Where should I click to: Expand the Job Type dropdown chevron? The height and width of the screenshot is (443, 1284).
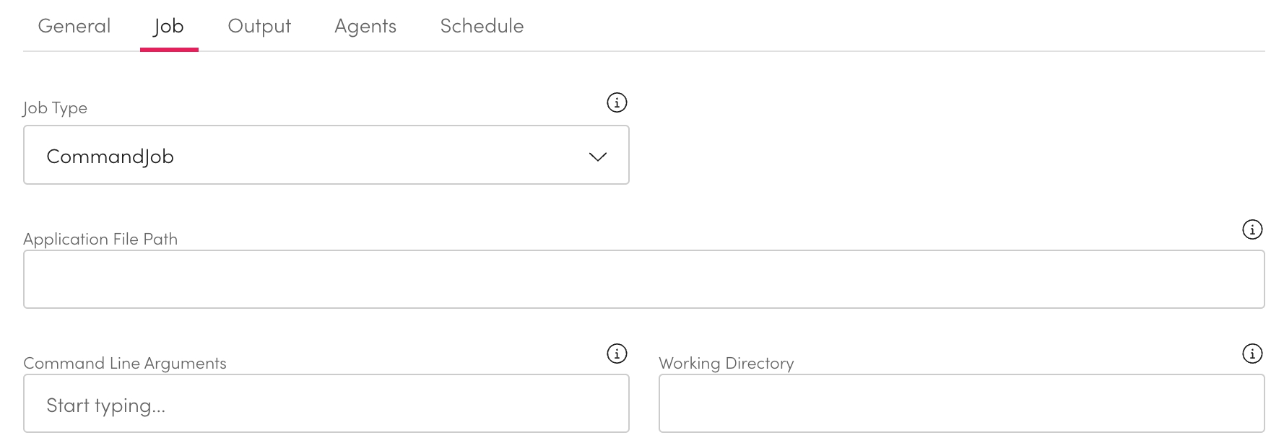coord(597,157)
